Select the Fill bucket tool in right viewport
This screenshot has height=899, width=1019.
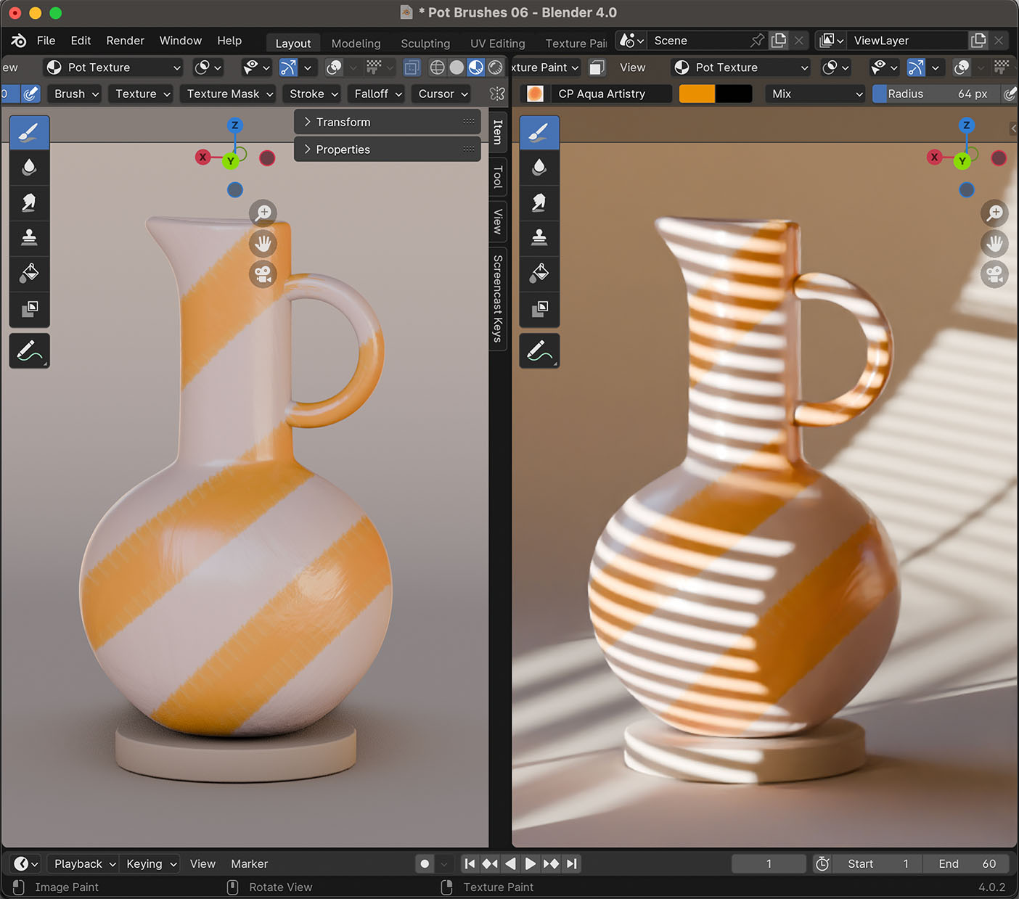point(539,274)
